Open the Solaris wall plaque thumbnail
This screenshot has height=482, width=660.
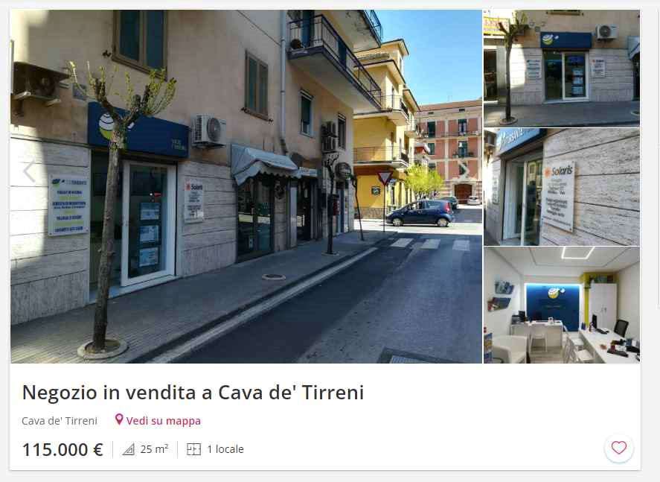click(562, 187)
